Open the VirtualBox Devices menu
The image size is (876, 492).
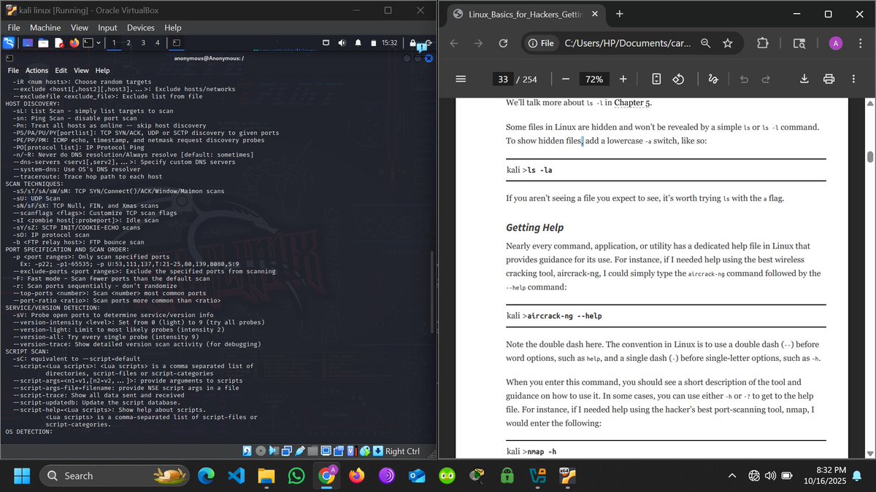pyautogui.click(x=141, y=28)
